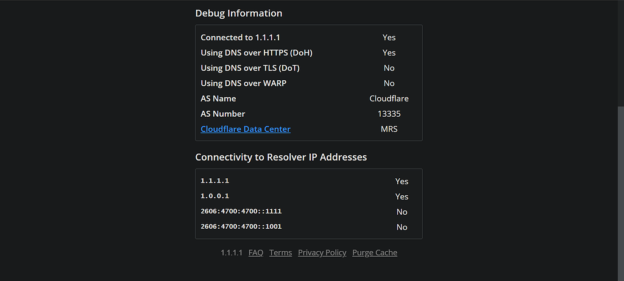Click the 2606:4700:4700::1111 IPv6 address
The height and width of the screenshot is (281, 624).
(241, 212)
